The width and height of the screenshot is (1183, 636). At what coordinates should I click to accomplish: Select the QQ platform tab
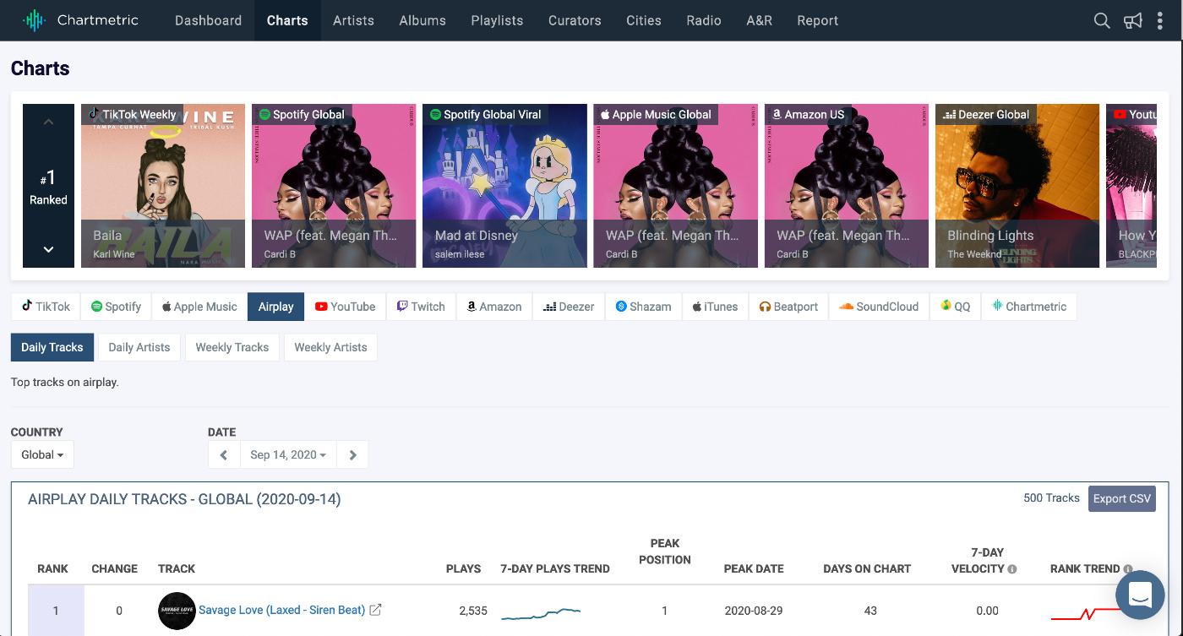pos(955,307)
